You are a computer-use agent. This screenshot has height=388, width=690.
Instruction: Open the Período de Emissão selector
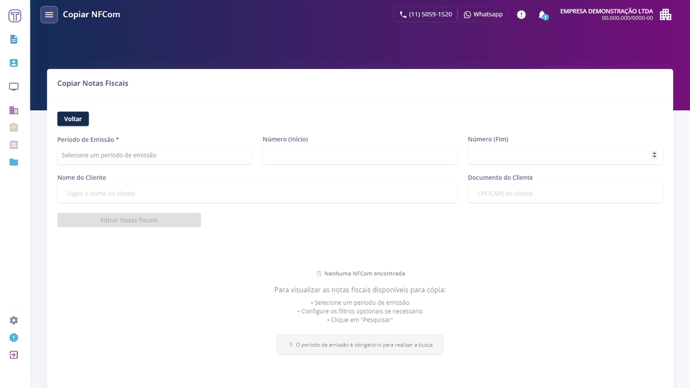(x=155, y=155)
